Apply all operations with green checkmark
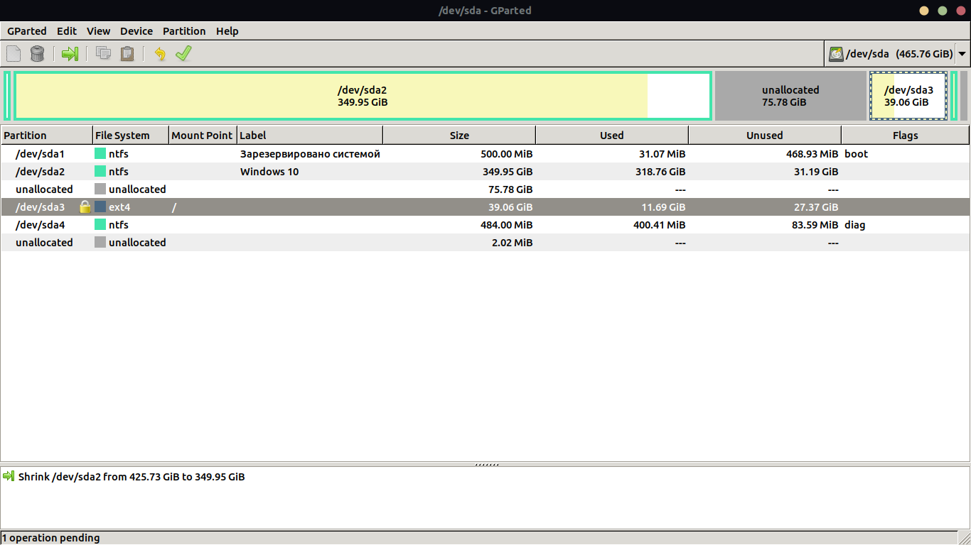Screen dimensions: 971x545 pyautogui.click(x=183, y=54)
